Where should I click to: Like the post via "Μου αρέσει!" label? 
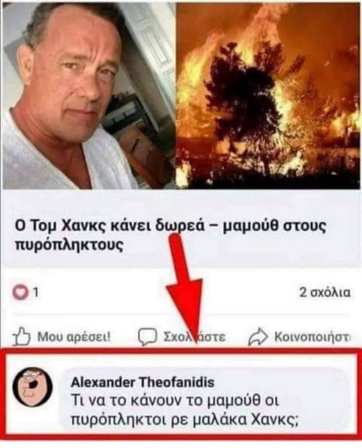74,337
